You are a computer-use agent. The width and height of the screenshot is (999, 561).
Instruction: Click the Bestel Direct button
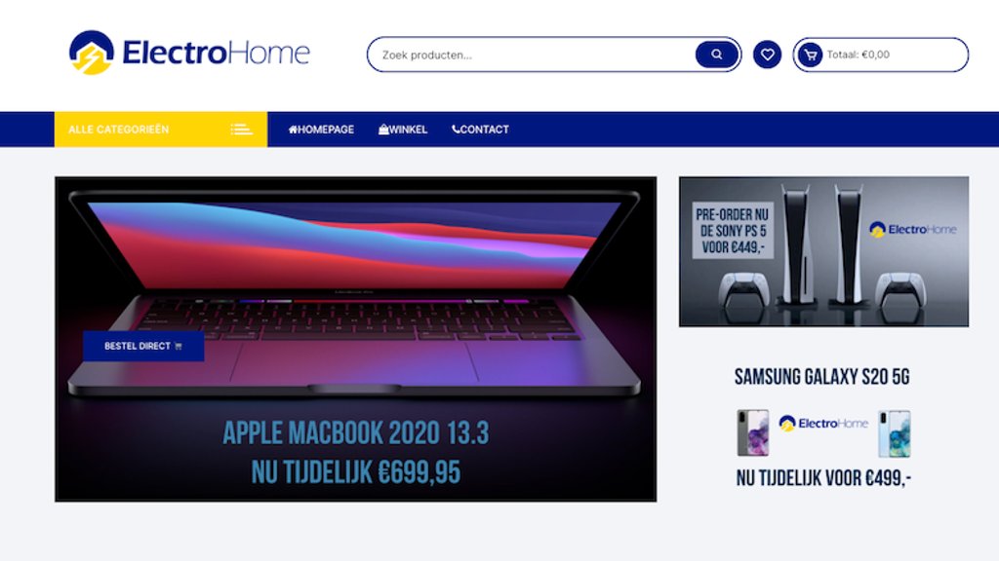point(143,346)
